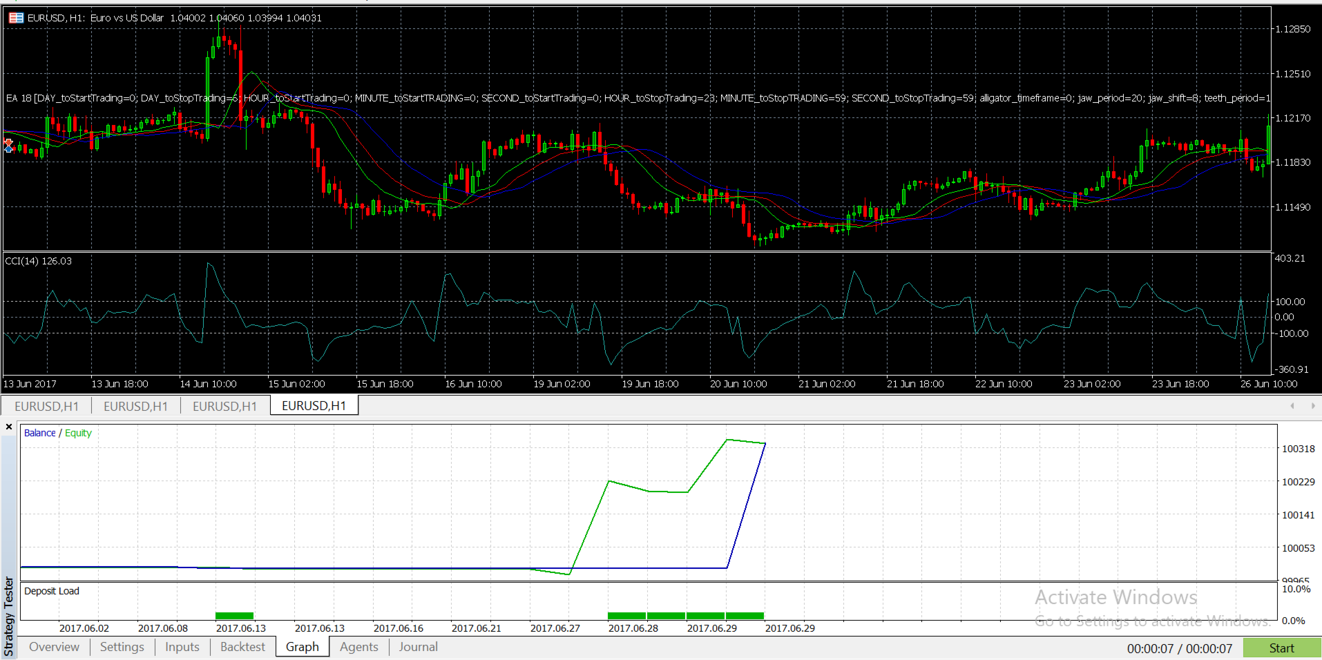Click the 2017.06.28 deposit load bar

[x=627, y=616]
